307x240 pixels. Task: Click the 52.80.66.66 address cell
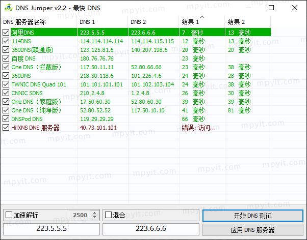pos(146,67)
